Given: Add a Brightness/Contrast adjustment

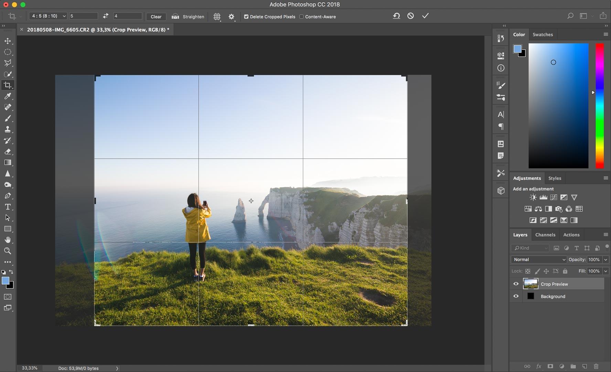Looking at the screenshot, I should click(533, 197).
